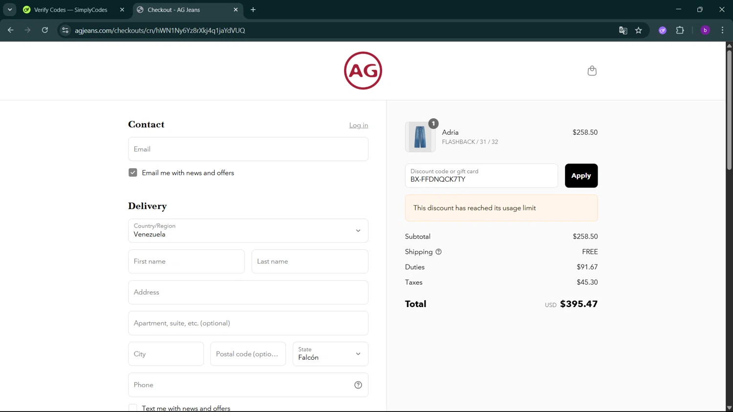Focus the First name field
The image size is (733, 412).
coord(186,261)
